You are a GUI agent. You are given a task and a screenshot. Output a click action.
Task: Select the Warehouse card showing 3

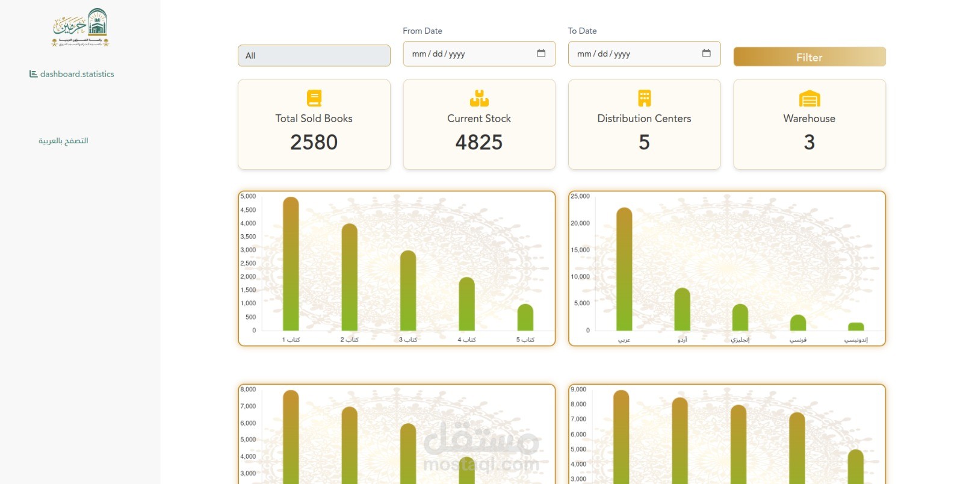click(x=810, y=125)
